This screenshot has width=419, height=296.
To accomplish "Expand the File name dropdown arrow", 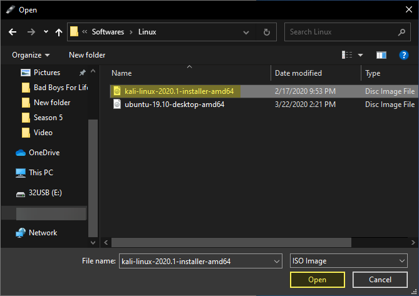I will coord(277,262).
